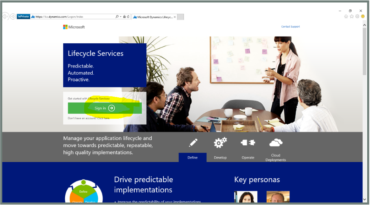This screenshot has width=370, height=205.
Task: Click the browser Back arrow button
Action: point(5,16)
